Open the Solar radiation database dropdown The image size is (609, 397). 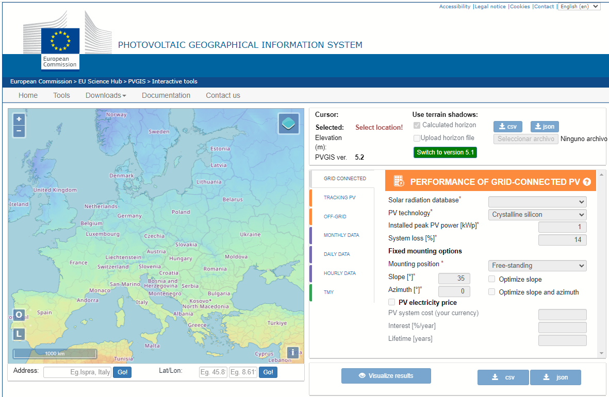(537, 202)
